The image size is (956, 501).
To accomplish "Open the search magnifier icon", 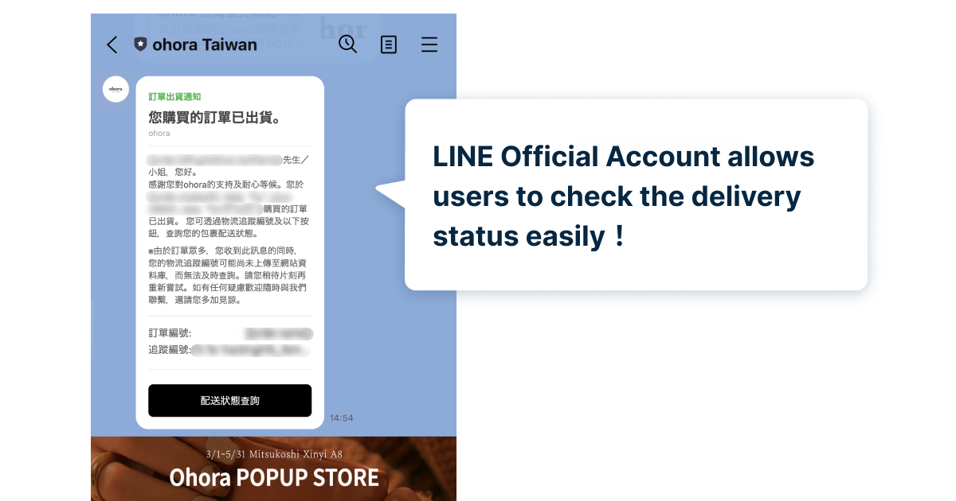I will point(348,45).
